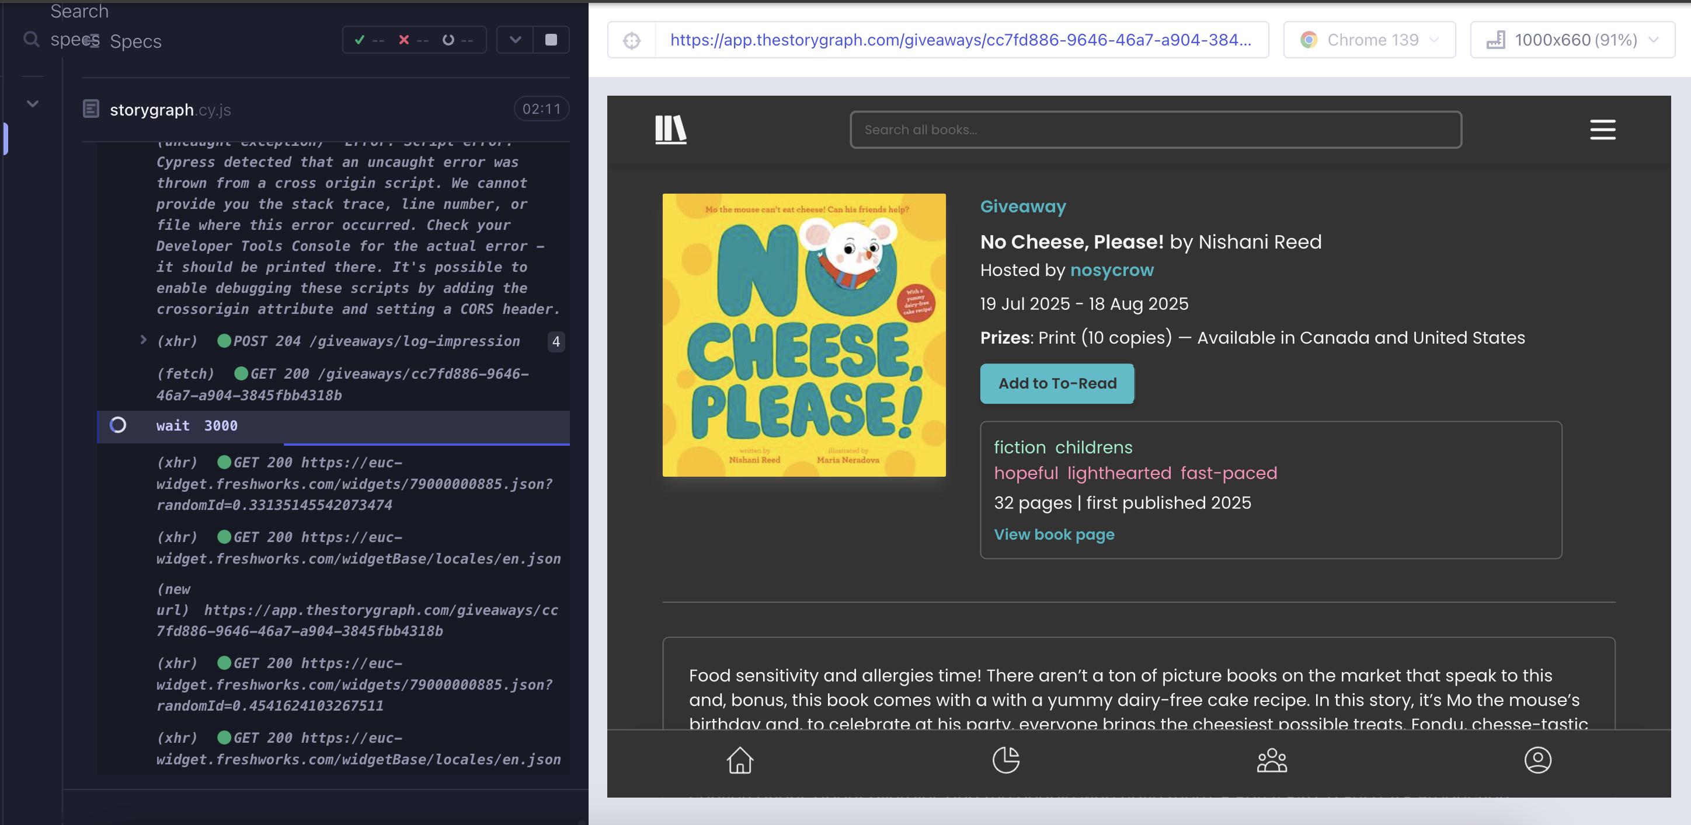
Task: Click the green passed tests checkmark
Action: click(359, 40)
